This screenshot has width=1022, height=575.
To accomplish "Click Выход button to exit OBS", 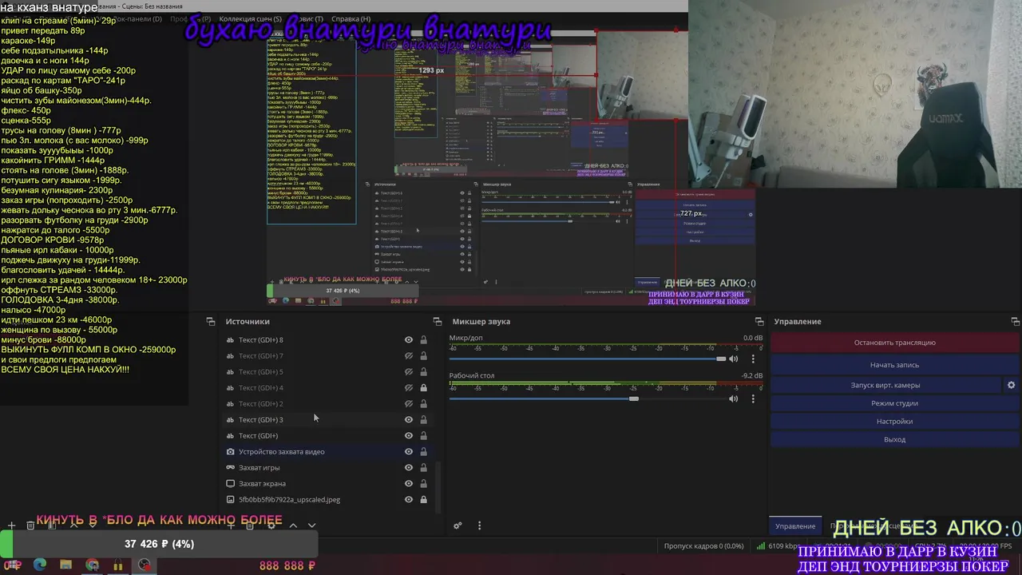I will pyautogui.click(x=894, y=439).
